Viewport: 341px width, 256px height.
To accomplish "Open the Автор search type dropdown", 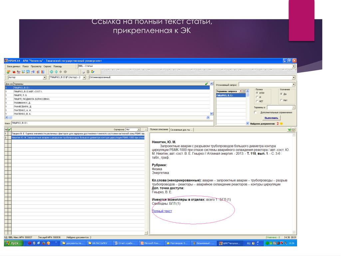I will pyautogui.click(x=44, y=77).
